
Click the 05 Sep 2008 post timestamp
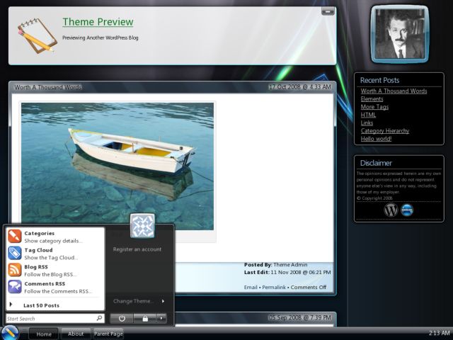pyautogui.click(x=299, y=317)
